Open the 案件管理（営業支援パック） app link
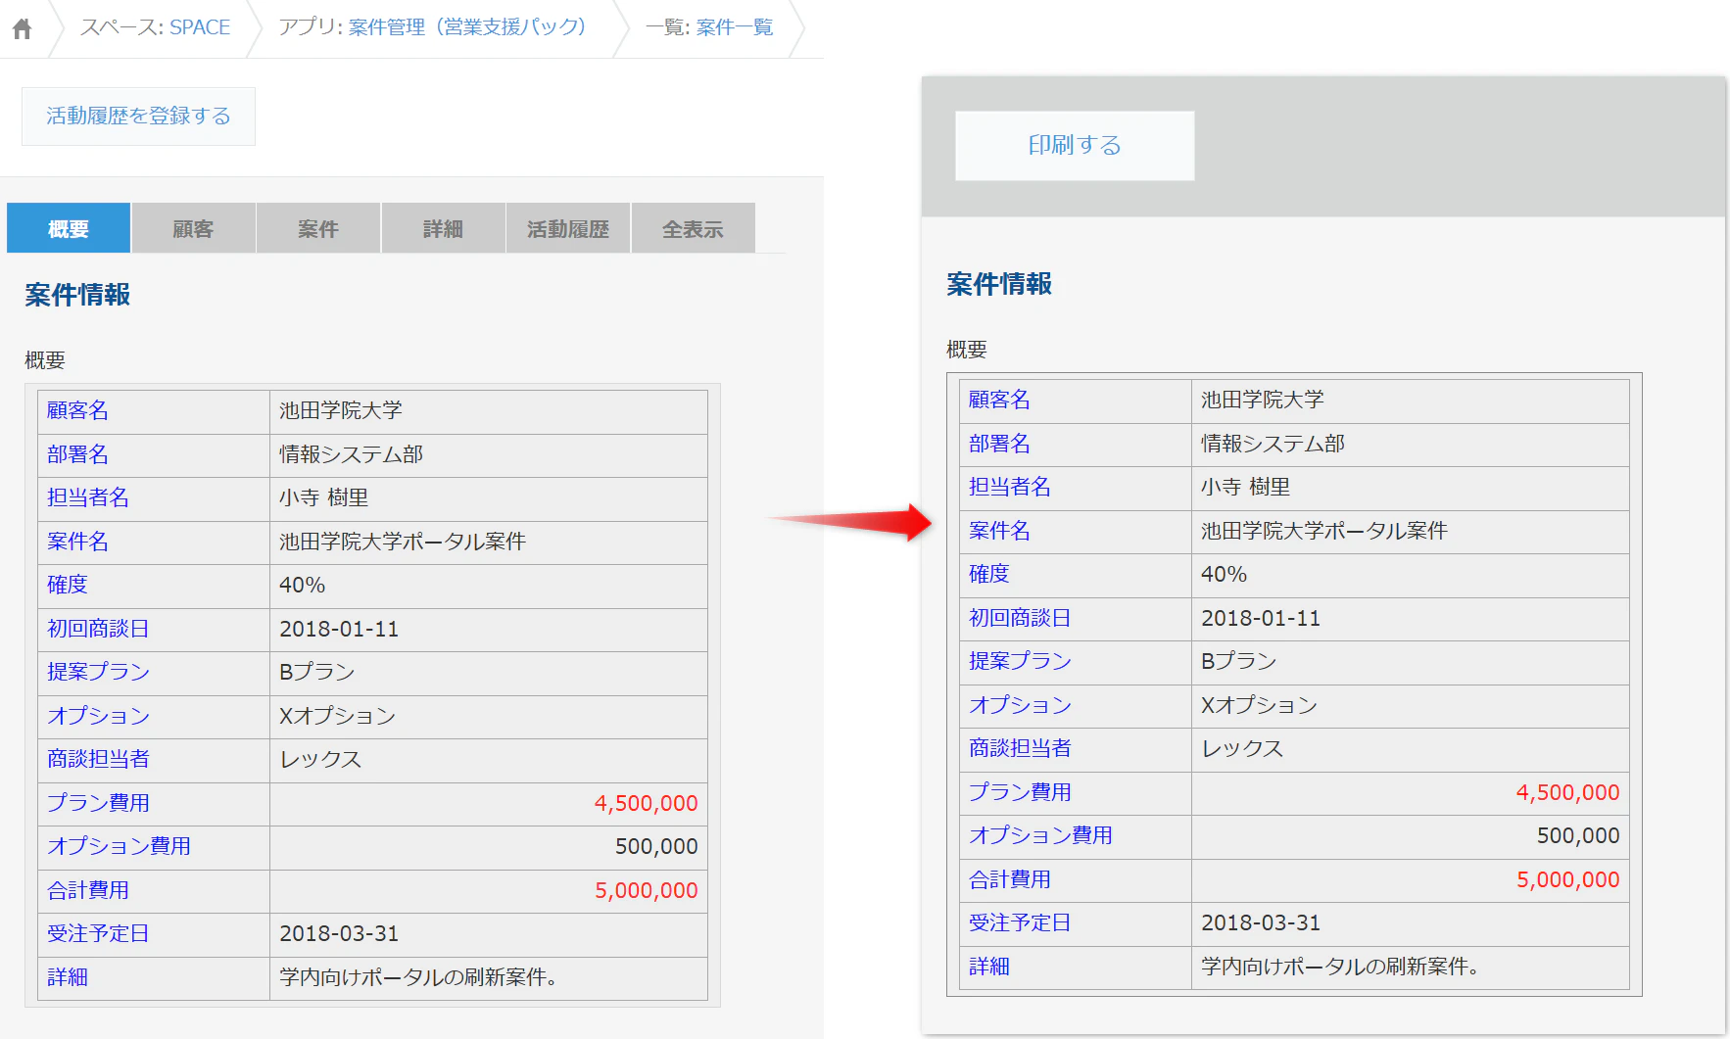 click(466, 27)
